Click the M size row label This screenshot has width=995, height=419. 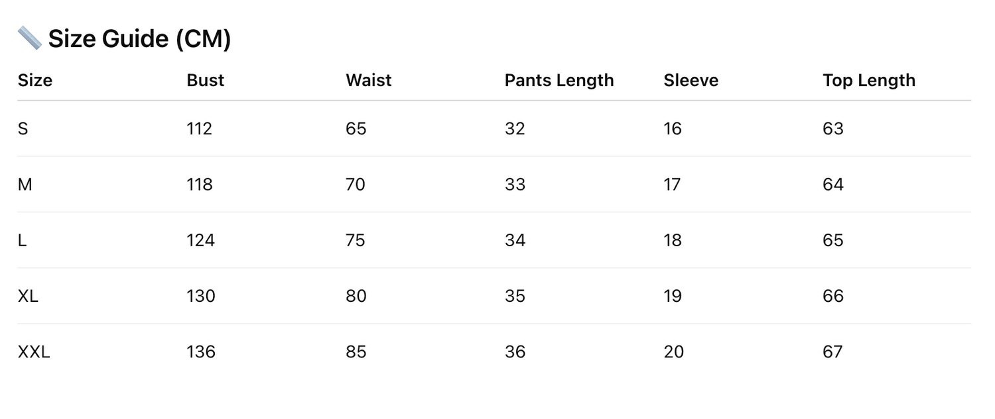point(25,185)
